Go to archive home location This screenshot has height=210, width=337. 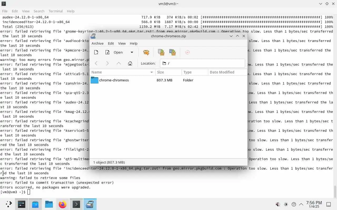point(130,63)
